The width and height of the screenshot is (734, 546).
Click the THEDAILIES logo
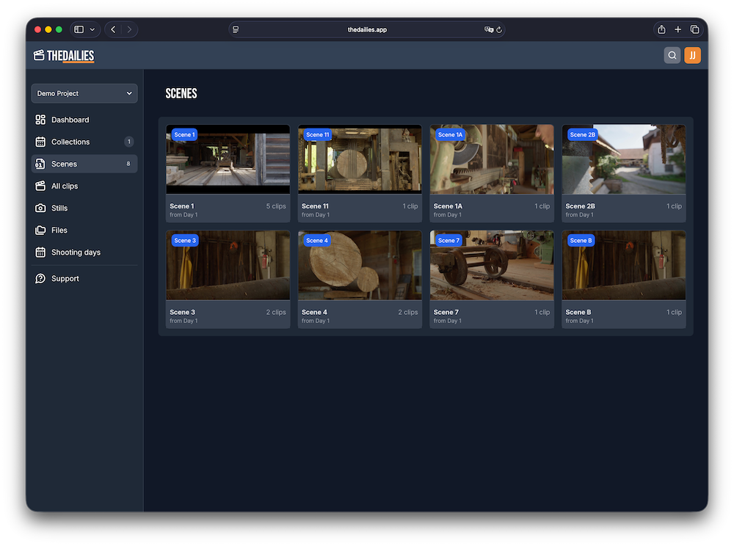pos(64,55)
